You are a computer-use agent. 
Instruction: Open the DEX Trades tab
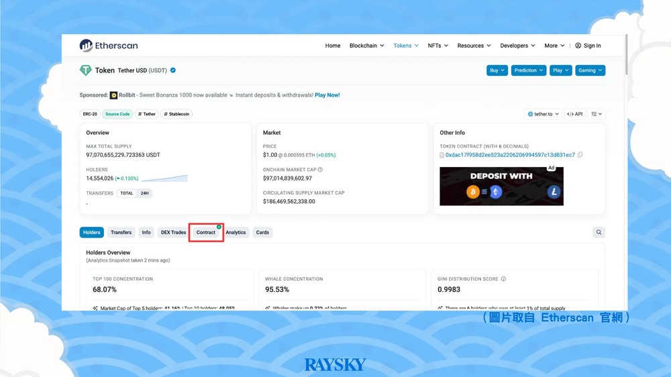pos(173,232)
